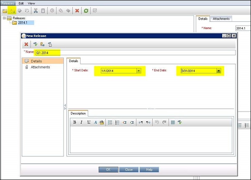This screenshot has height=180, width=251.
Task: Open the Start Date dropdown
Action: (x=138, y=71)
